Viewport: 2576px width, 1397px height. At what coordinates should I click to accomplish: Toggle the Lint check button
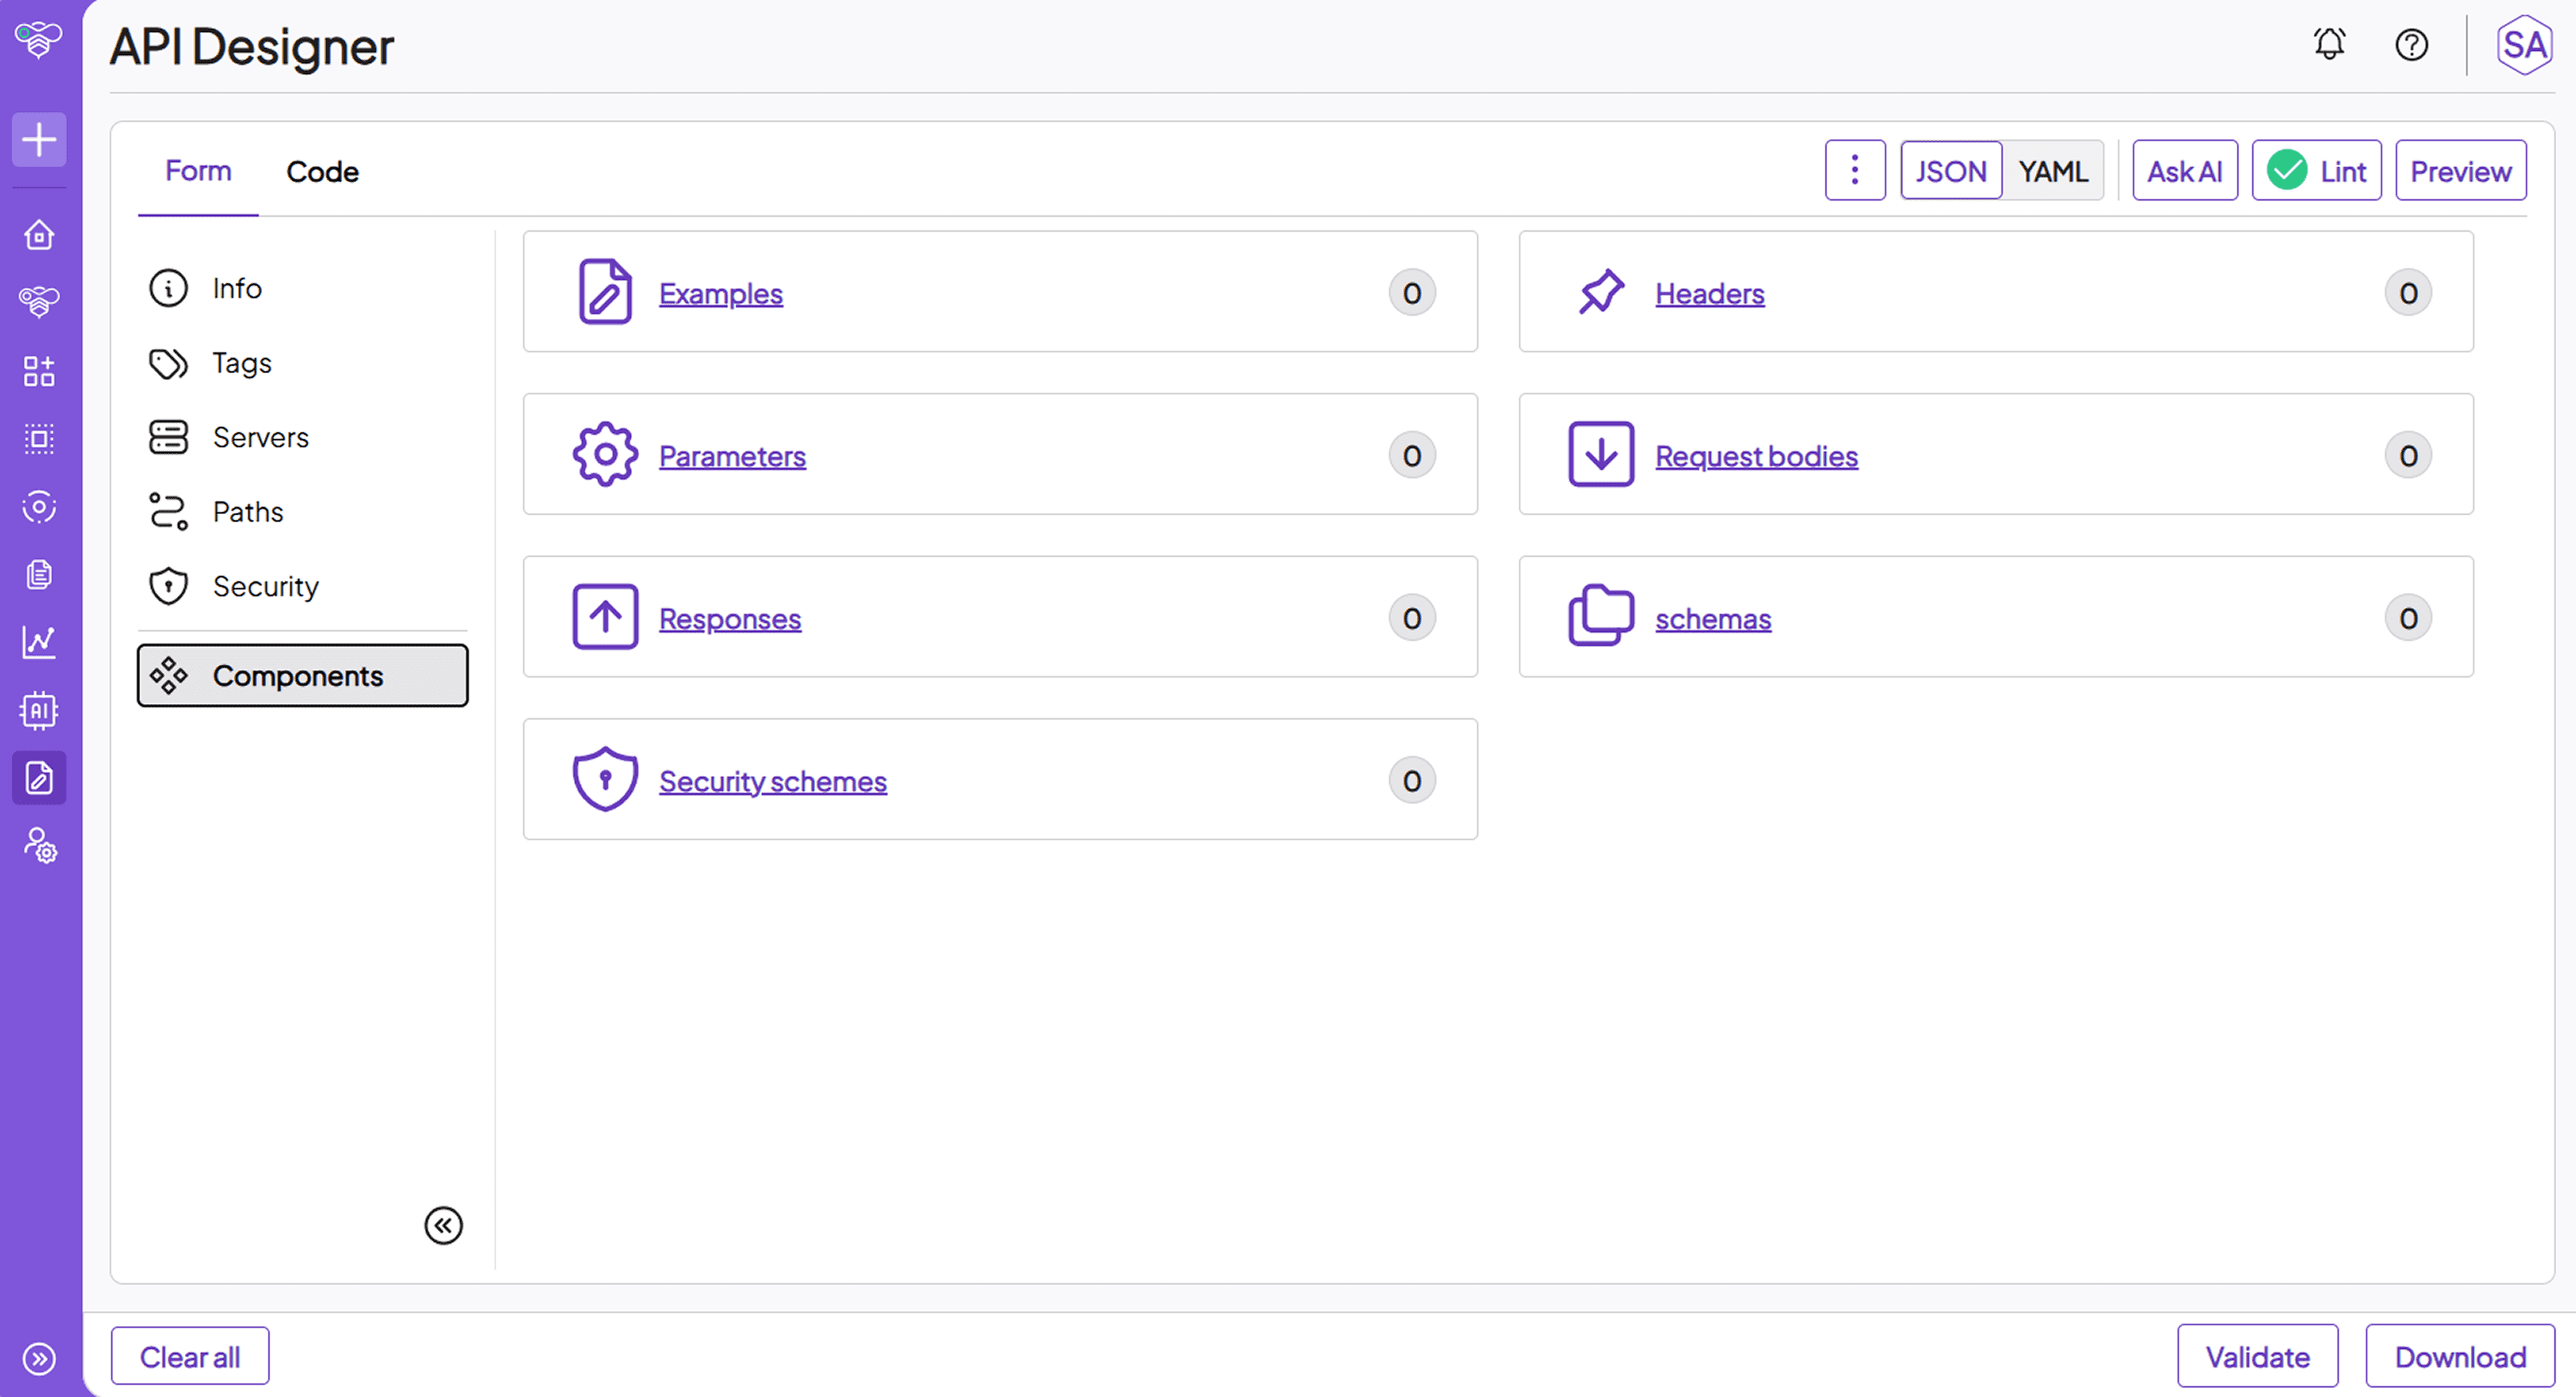coord(2316,171)
